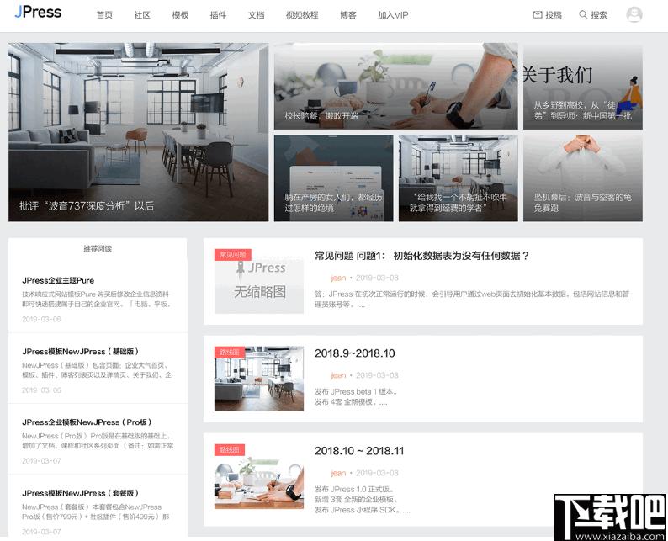Image resolution: width=668 pixels, height=541 pixels.
Task: Click the 推荐阅读 heading
Action: tap(98, 248)
